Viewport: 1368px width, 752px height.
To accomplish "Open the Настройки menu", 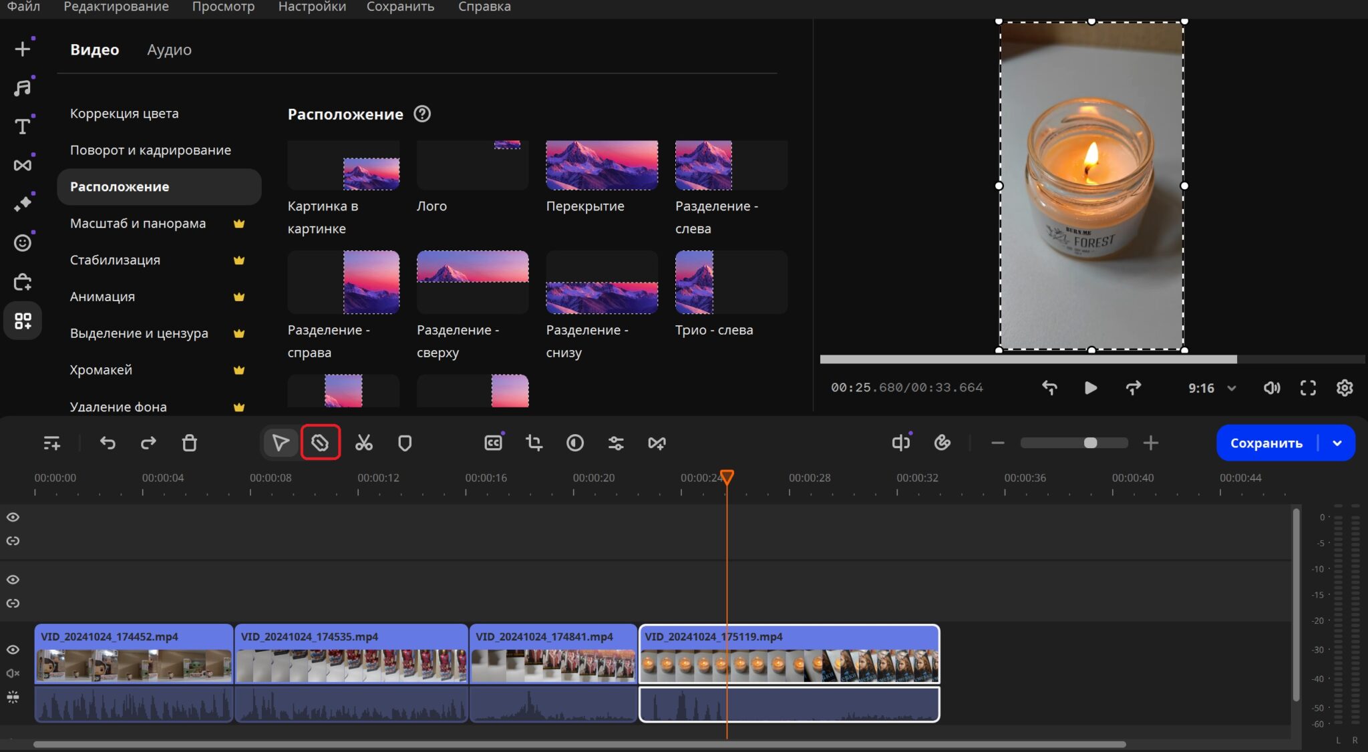I will click(312, 7).
